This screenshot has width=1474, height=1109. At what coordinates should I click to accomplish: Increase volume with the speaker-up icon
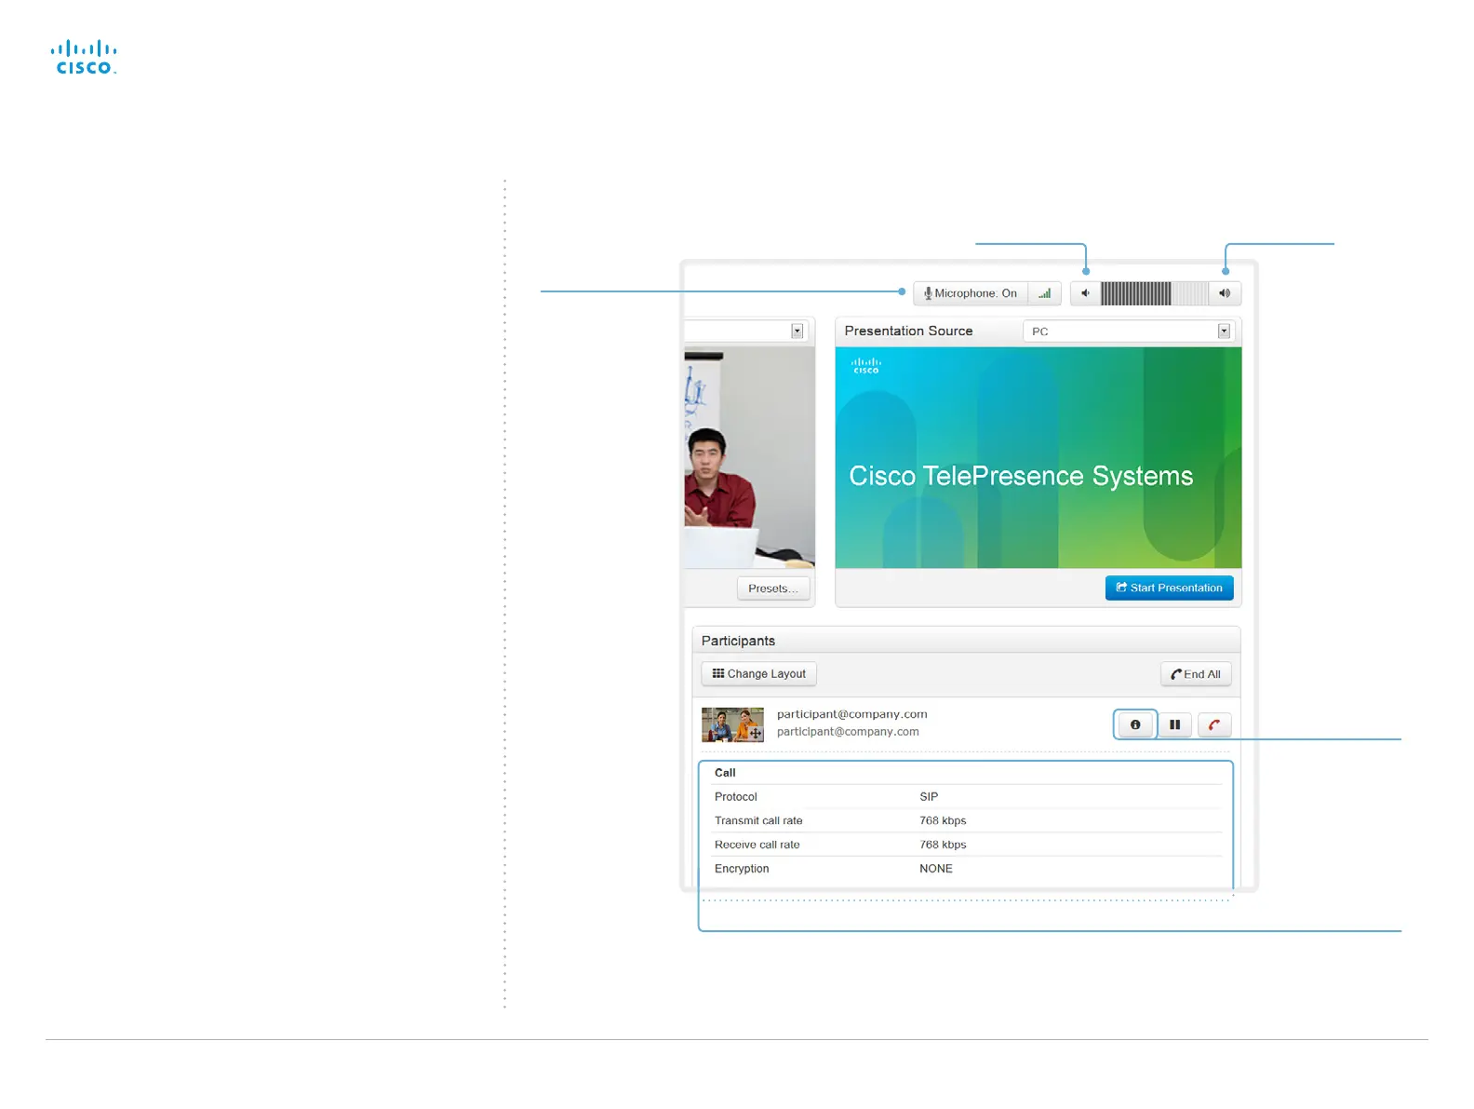(1225, 293)
